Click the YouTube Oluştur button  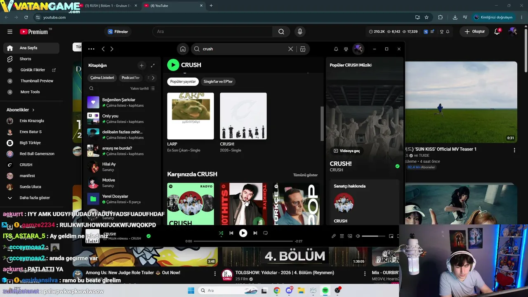[474, 32]
